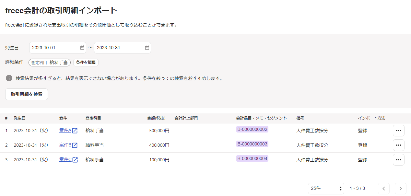The height and width of the screenshot is (196, 411).
Task: Click the 500,000円 amount cell
Action: 159,131
